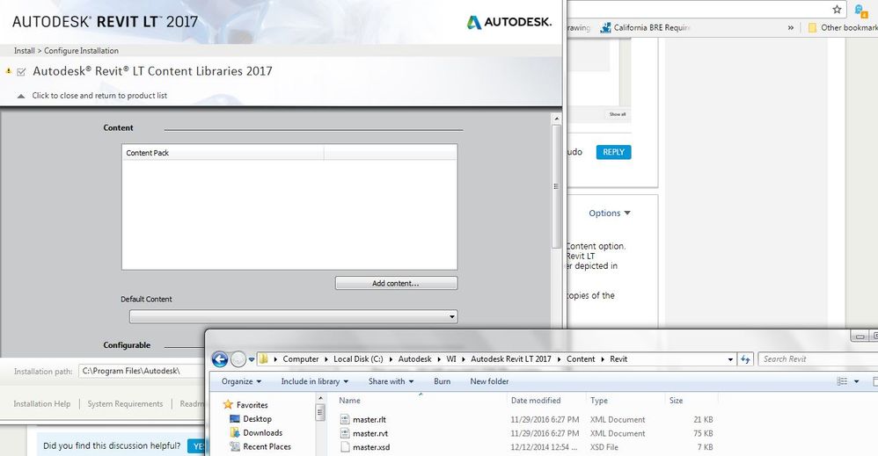Image resolution: width=878 pixels, height=456 pixels.
Task: Click the YES helpful discussion button
Action: pyautogui.click(x=198, y=446)
